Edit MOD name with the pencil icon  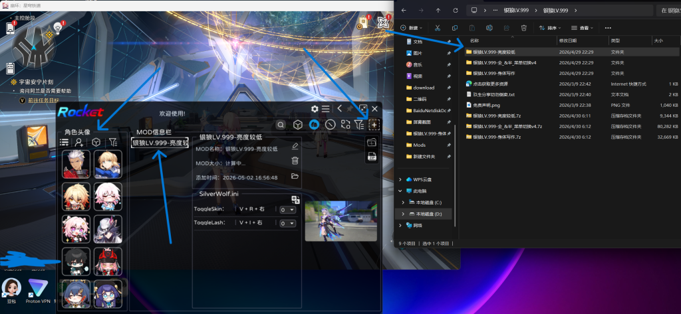(295, 146)
